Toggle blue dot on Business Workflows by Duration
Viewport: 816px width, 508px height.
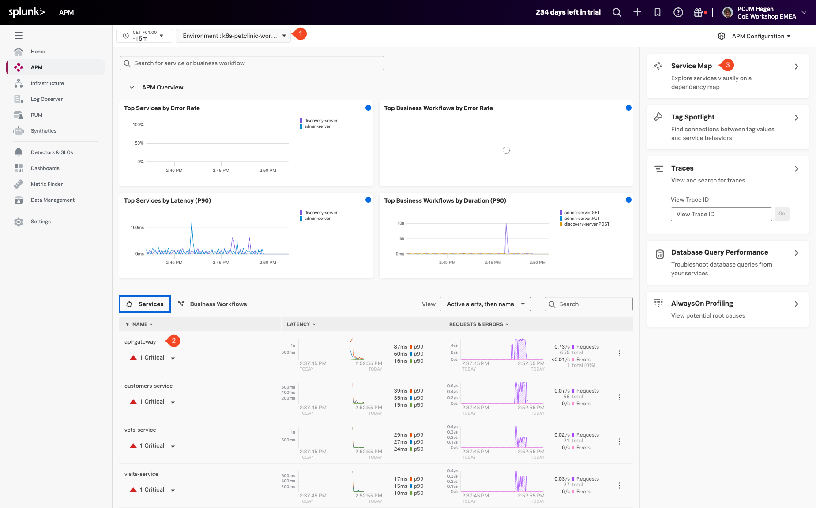(628, 200)
